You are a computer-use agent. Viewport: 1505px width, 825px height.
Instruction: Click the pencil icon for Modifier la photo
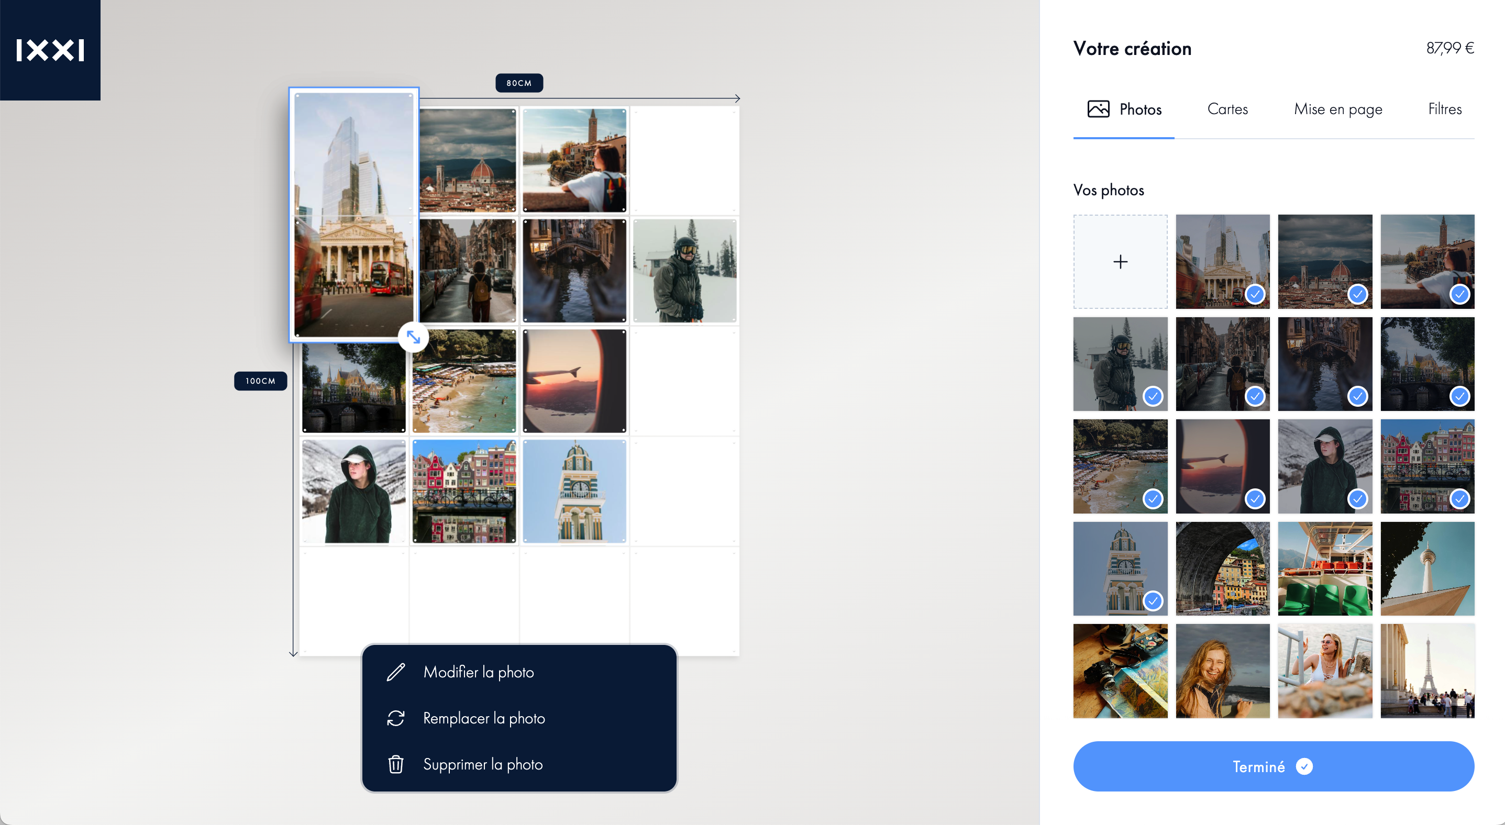(x=395, y=672)
